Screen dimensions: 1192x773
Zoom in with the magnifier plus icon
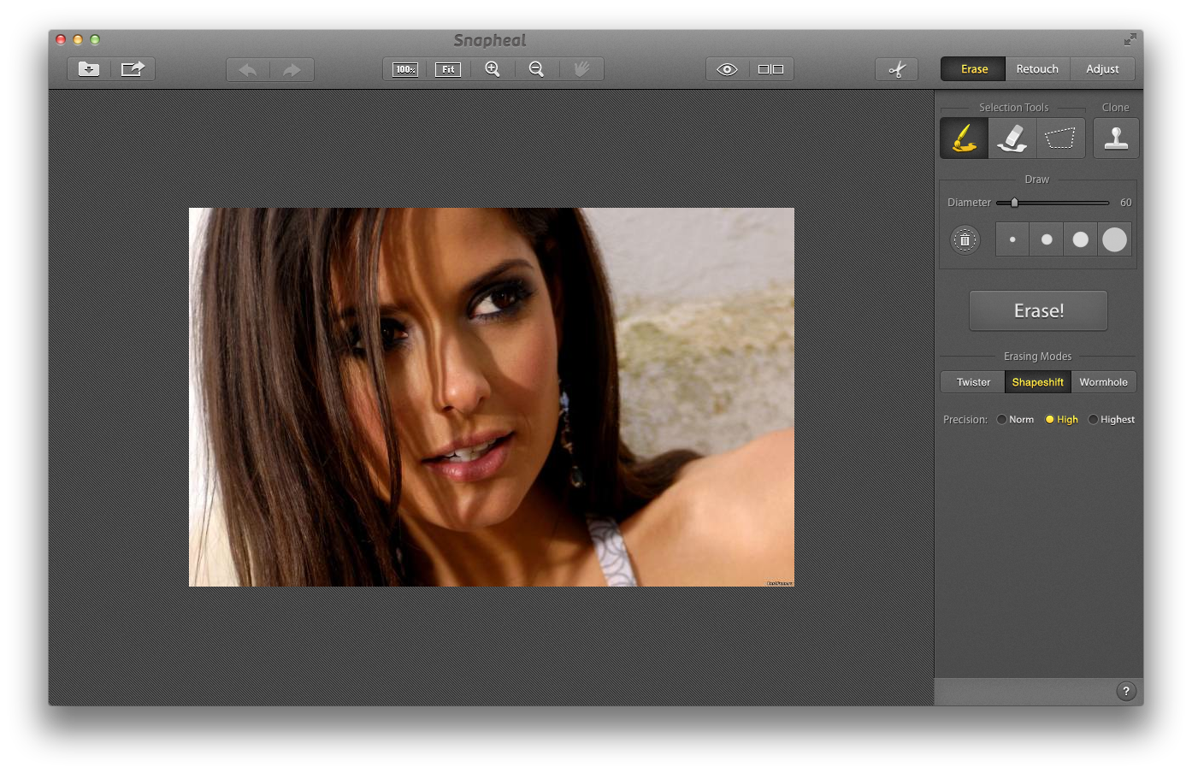pyautogui.click(x=493, y=69)
